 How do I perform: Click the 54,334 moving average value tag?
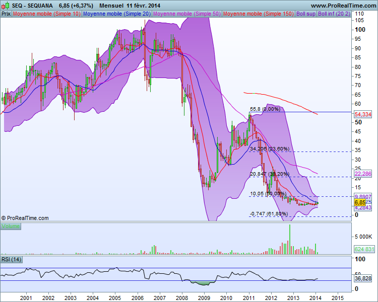[363, 114]
